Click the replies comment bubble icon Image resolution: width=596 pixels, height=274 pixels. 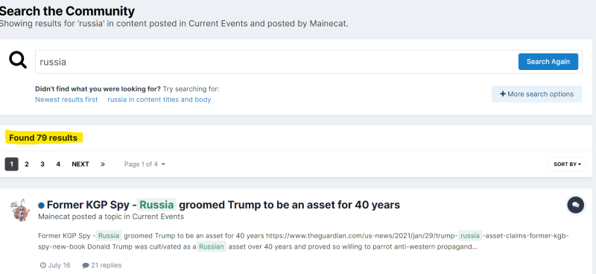click(86, 265)
